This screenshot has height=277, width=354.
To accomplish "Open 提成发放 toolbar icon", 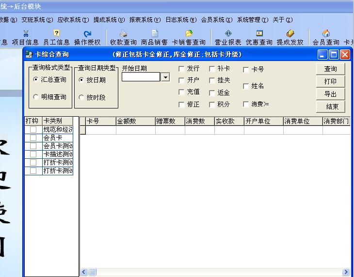I will pos(290,33).
